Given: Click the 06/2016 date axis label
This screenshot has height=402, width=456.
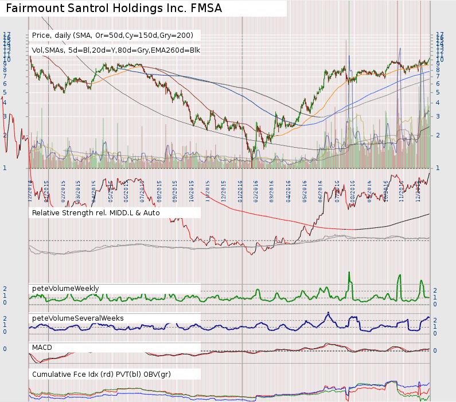Looking at the screenshot, I should [320, 192].
